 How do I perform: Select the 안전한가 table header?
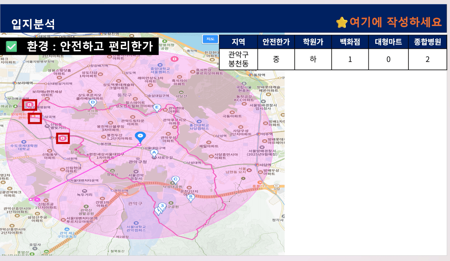coord(276,42)
